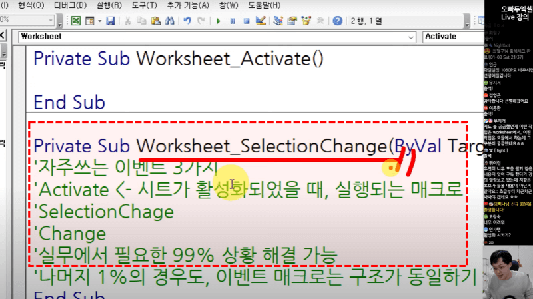Viewport: 533px width, 299px height.
Task: Click the Copy toolbar icon
Action: click(141, 21)
